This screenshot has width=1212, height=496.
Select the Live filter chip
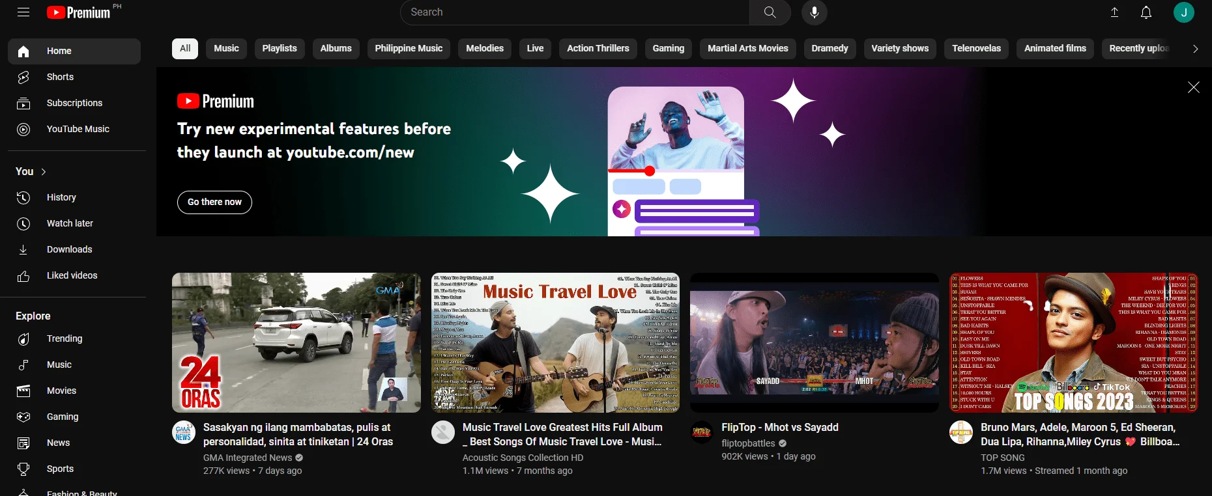pyautogui.click(x=535, y=49)
